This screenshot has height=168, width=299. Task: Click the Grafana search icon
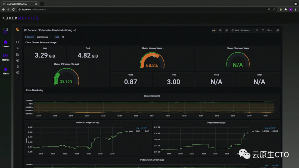tap(17, 42)
